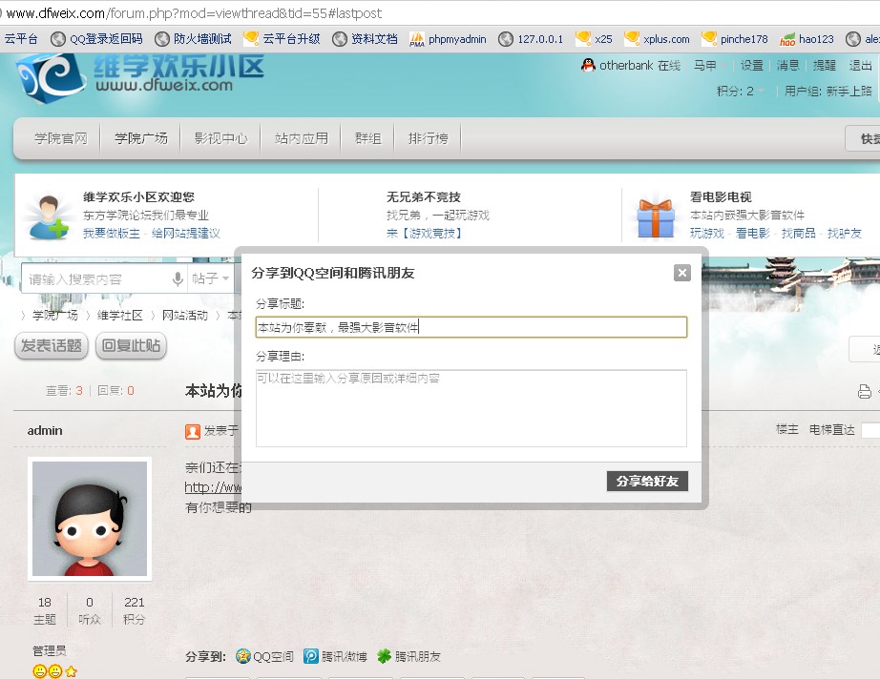Click the 找商品 link
This screenshot has width=880, height=679.
(x=799, y=234)
